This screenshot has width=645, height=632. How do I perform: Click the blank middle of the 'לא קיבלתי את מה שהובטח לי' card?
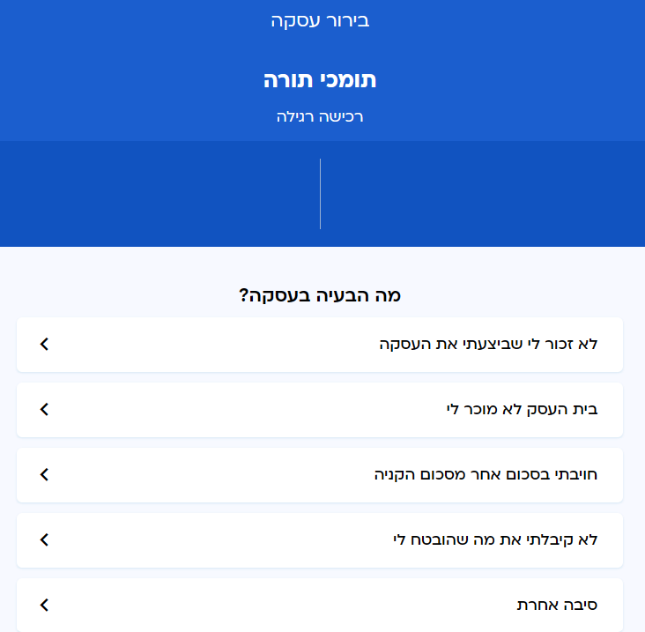pyautogui.click(x=220, y=540)
